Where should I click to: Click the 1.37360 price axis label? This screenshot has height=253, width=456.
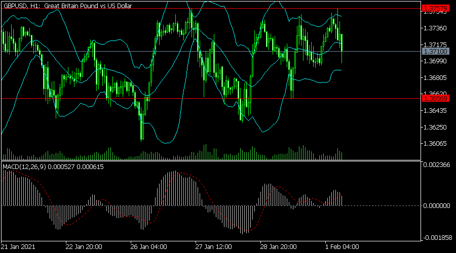tap(435, 28)
